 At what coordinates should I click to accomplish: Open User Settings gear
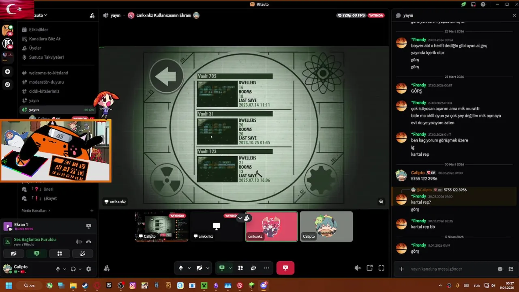click(89, 269)
